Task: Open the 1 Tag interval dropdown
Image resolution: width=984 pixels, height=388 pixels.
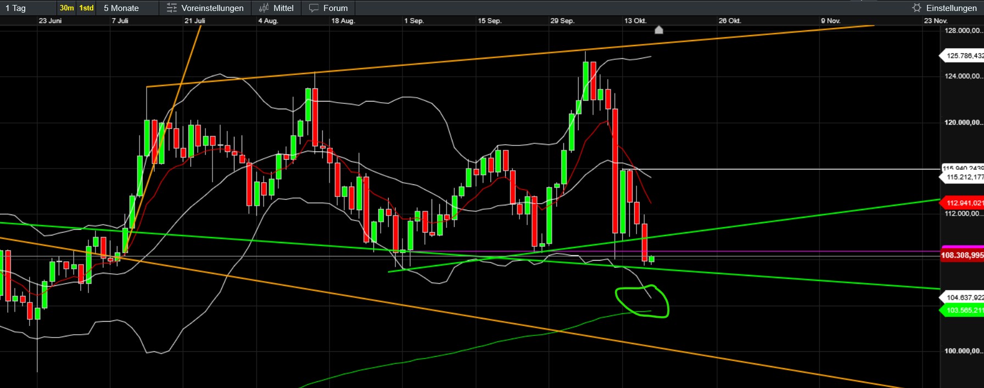Action: click(x=16, y=8)
